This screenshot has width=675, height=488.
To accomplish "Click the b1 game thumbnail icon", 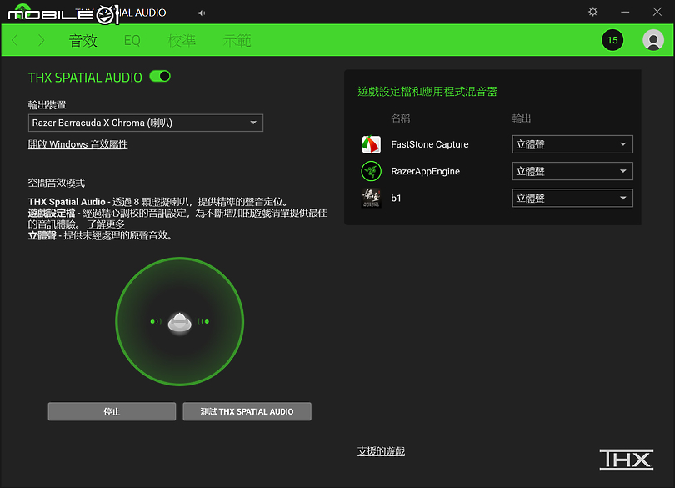I will [x=371, y=198].
